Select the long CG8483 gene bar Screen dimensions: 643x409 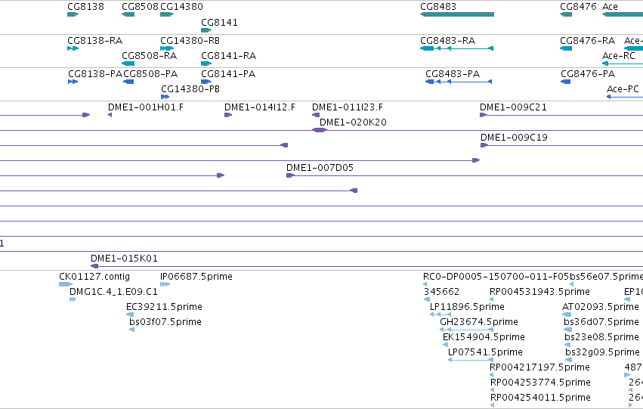[x=457, y=14]
